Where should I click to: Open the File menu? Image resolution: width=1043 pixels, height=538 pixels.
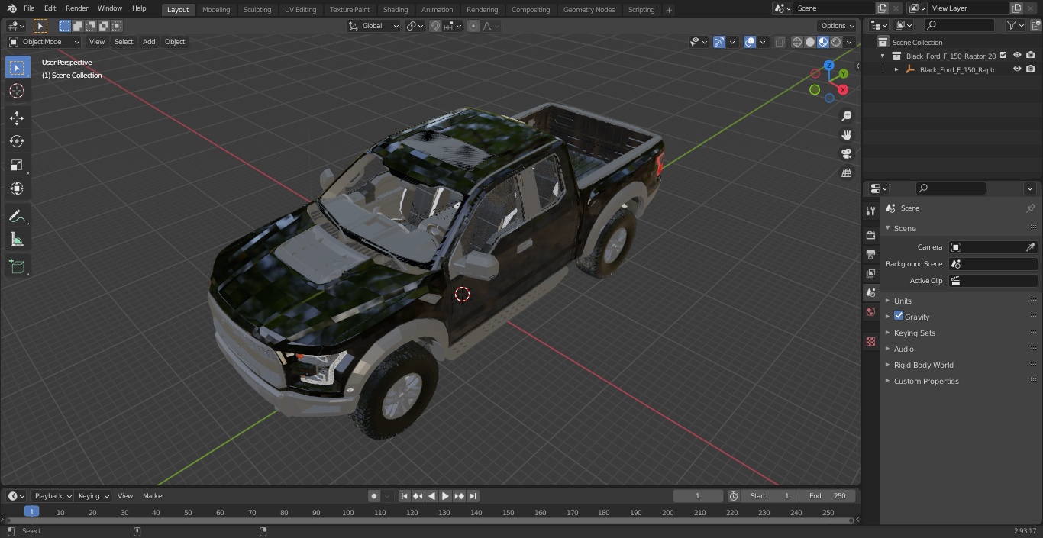29,8
